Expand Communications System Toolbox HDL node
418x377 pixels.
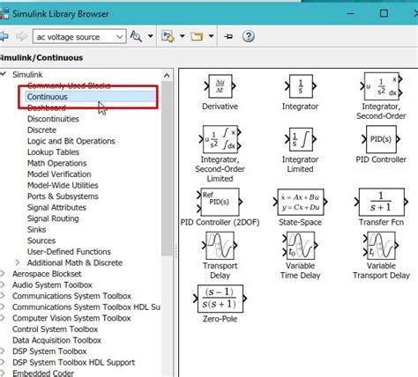tap(3, 307)
